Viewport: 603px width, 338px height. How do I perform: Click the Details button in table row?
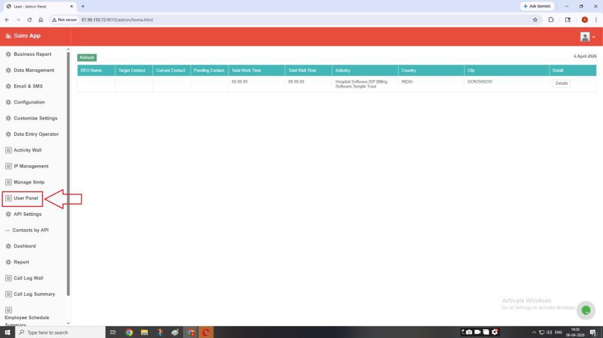click(561, 83)
